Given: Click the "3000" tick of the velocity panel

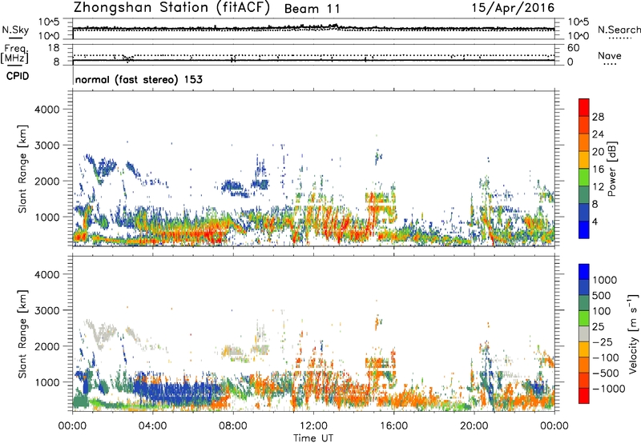Looking at the screenshot, I should (x=47, y=310).
